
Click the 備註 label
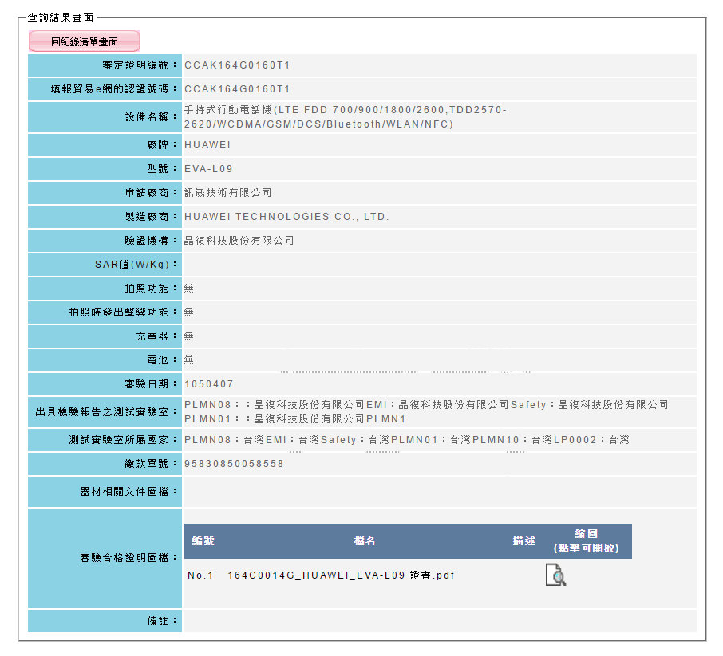click(x=161, y=621)
